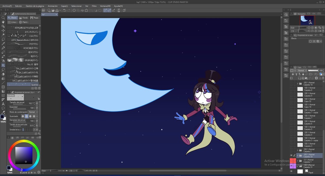Select the Zoom tool in the left toolbar
The width and height of the screenshot is (325, 176).
click(x=3, y=18)
